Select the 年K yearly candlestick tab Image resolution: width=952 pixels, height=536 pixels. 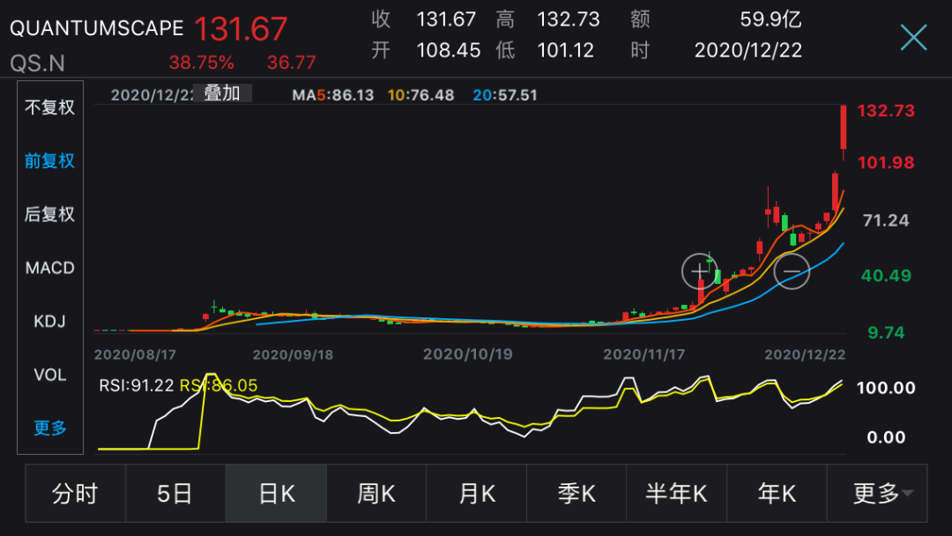pyautogui.click(x=777, y=494)
